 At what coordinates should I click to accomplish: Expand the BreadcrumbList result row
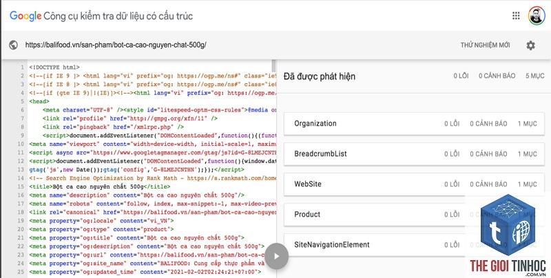coord(414,153)
